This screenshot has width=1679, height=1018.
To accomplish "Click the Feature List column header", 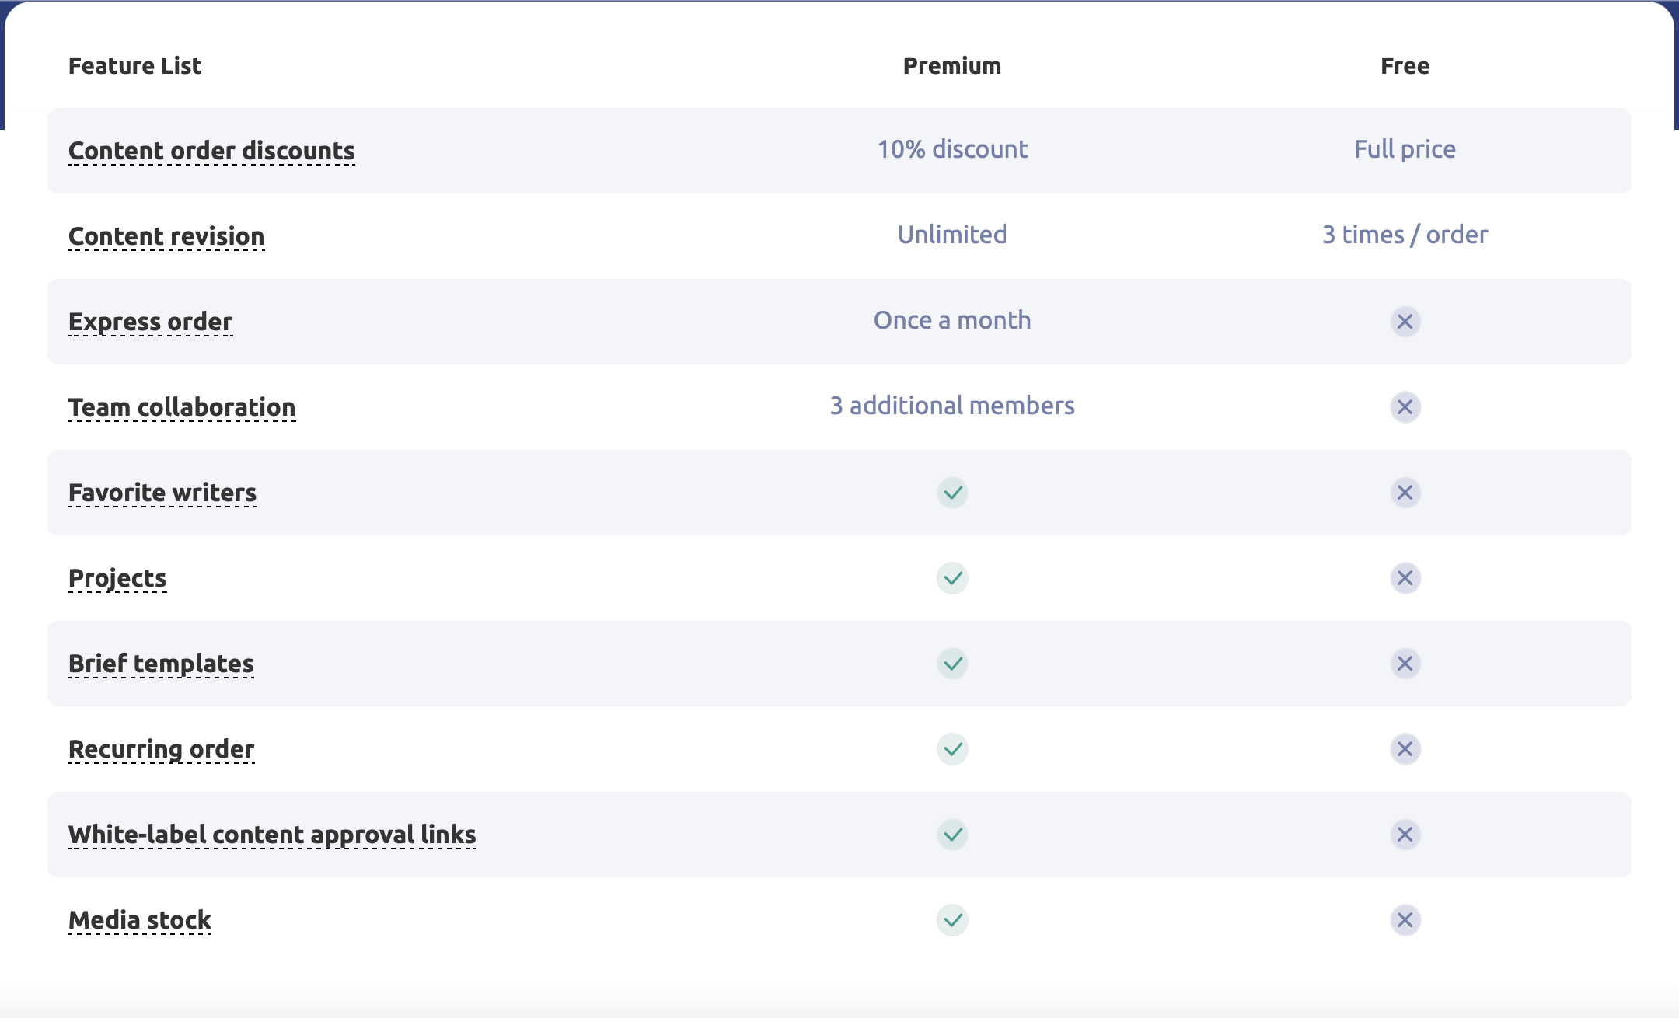I will (x=134, y=66).
